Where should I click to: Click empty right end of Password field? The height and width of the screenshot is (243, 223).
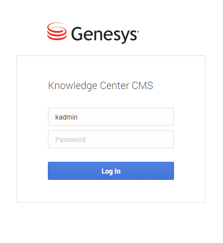click(159, 139)
